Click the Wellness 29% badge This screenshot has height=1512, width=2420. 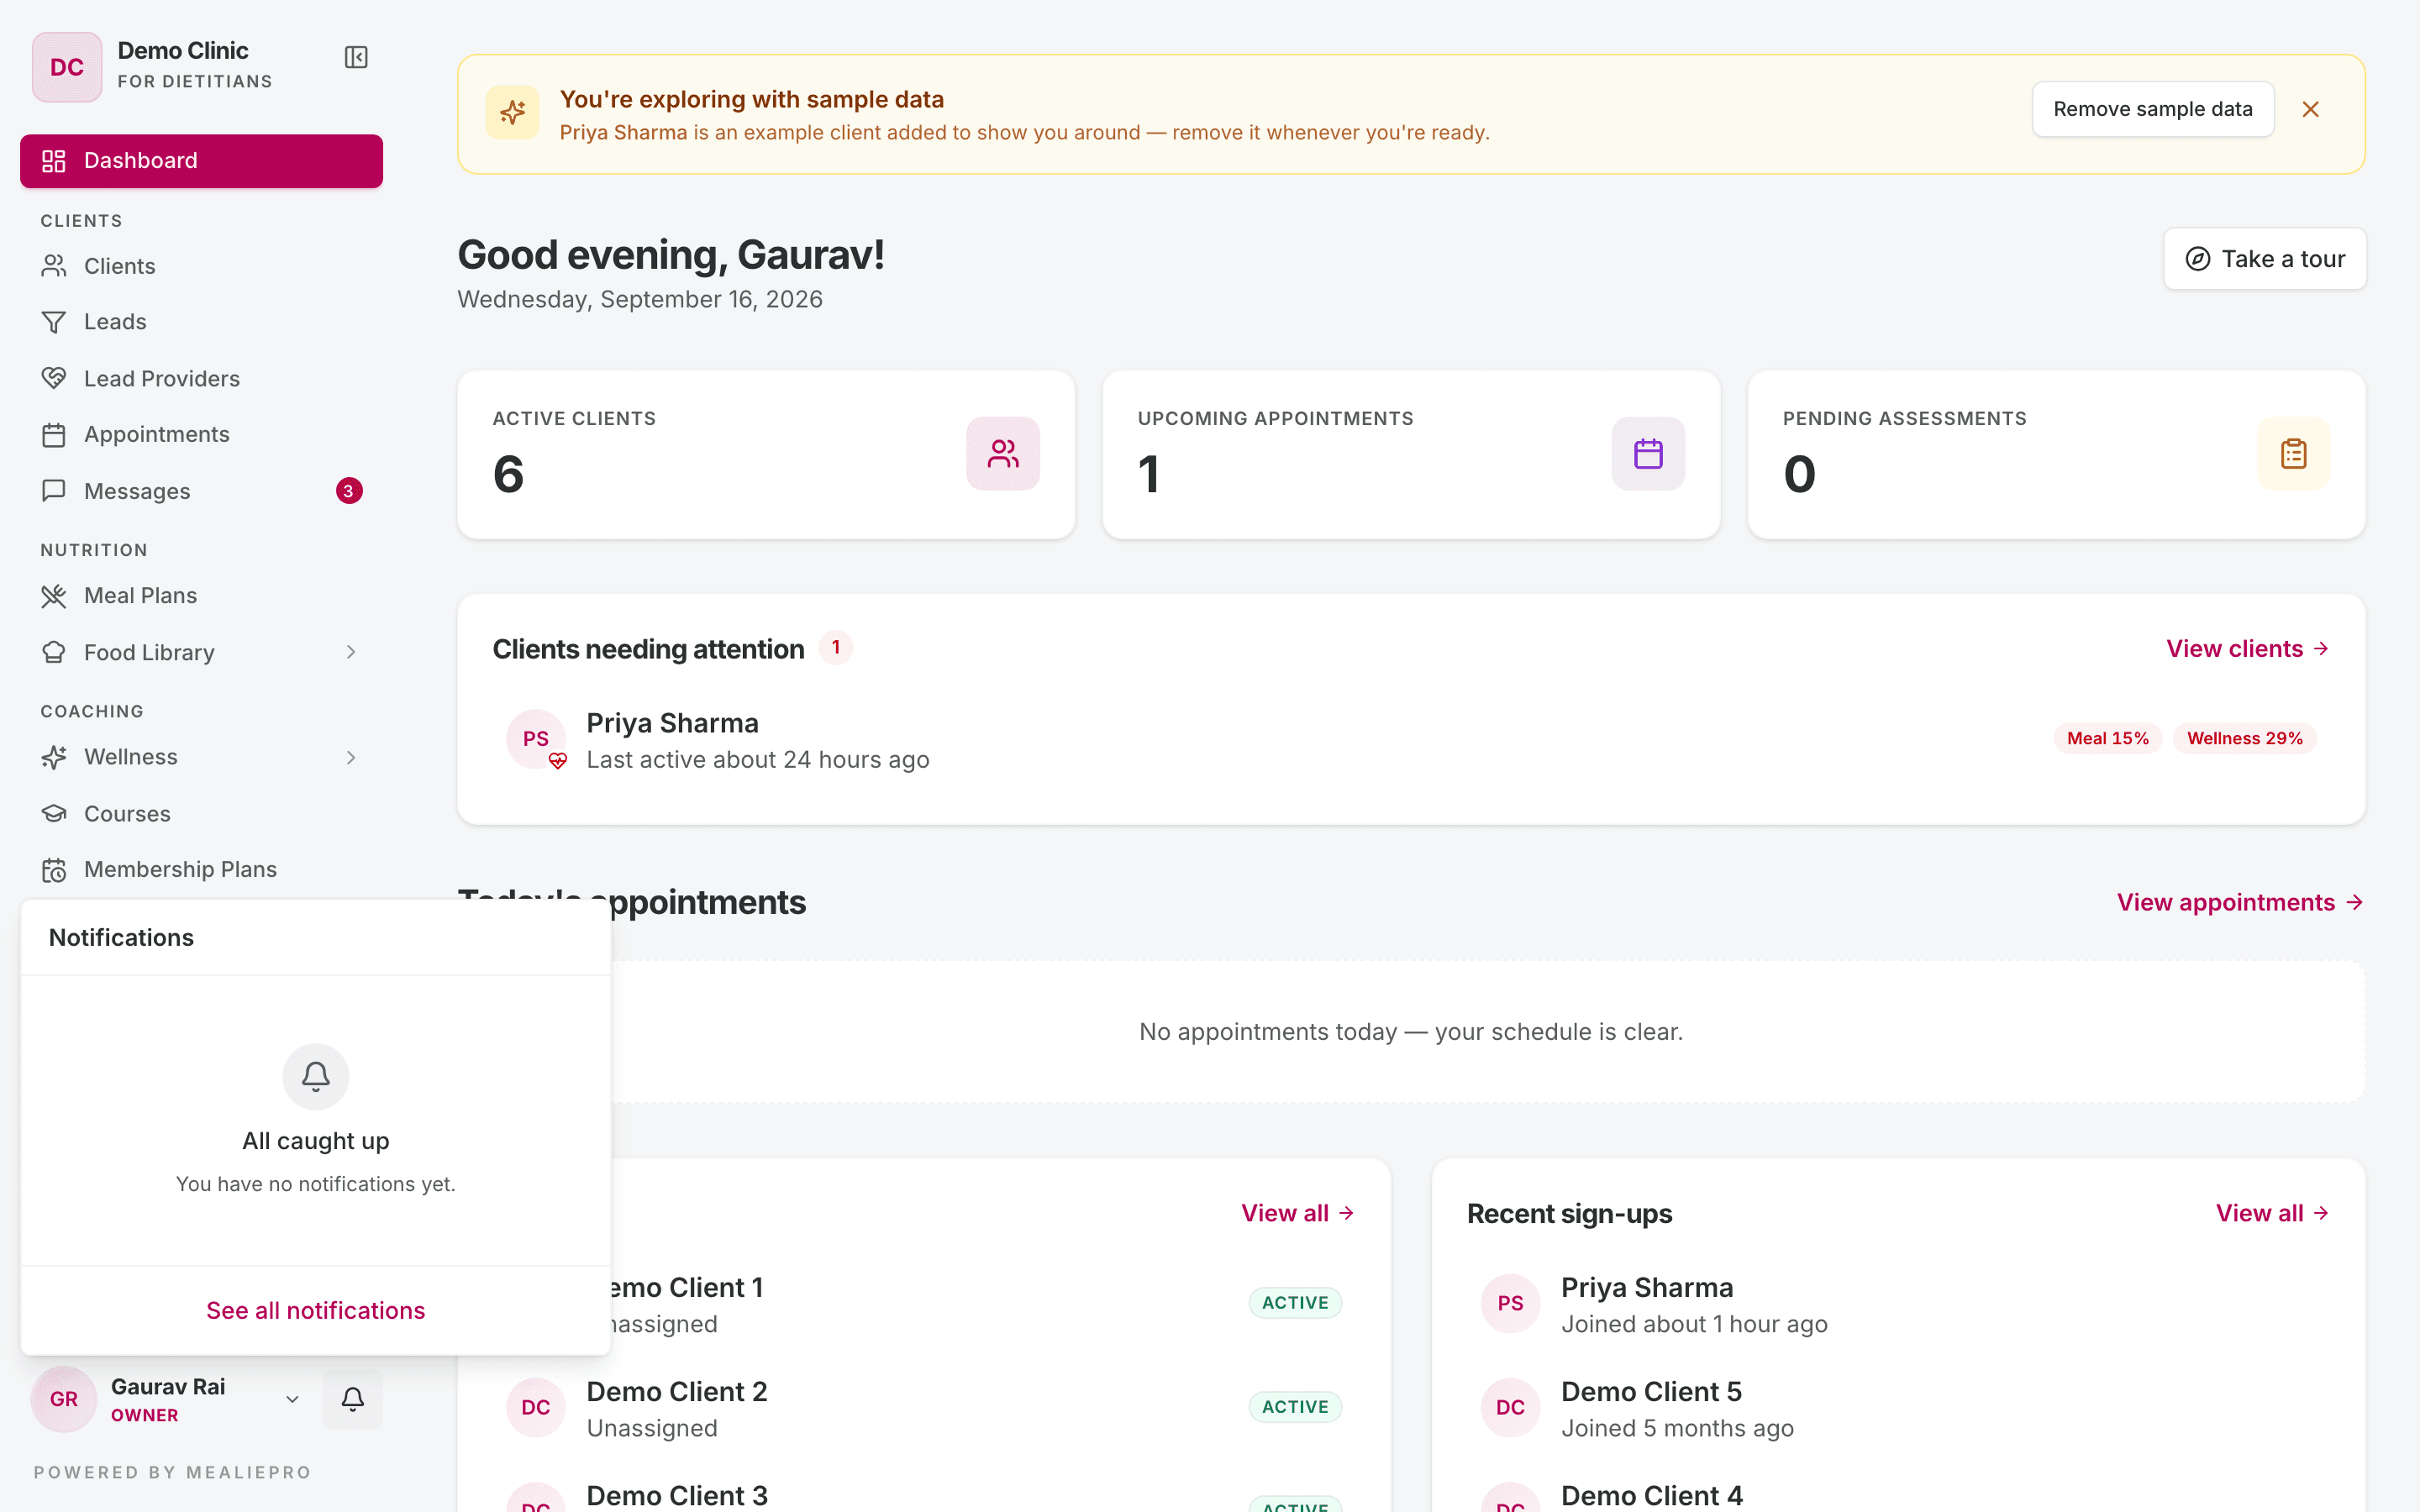pyautogui.click(x=2244, y=739)
